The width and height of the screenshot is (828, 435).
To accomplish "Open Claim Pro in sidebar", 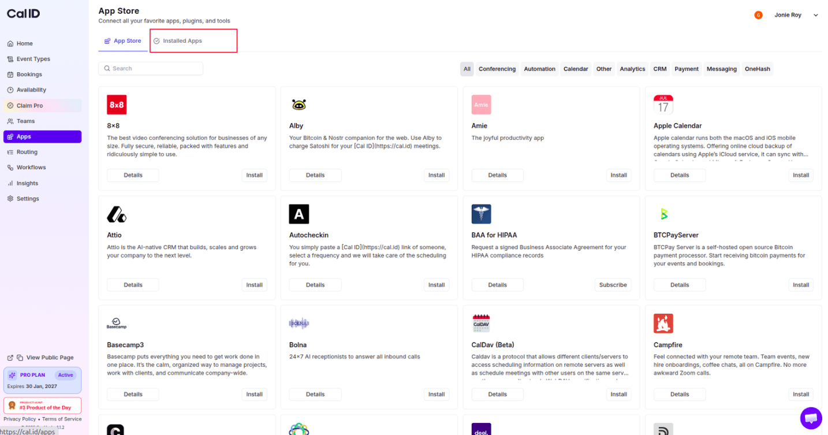I will [42, 106].
